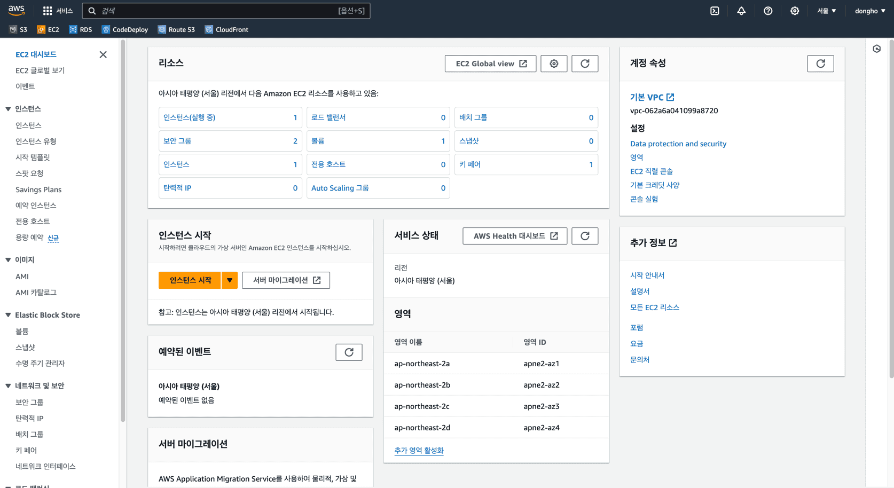Open 시작 템플릿 in sidebar
The width and height of the screenshot is (894, 488).
click(x=33, y=158)
